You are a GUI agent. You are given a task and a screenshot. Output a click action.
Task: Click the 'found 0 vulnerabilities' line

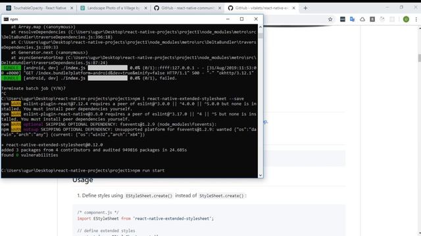30,155
